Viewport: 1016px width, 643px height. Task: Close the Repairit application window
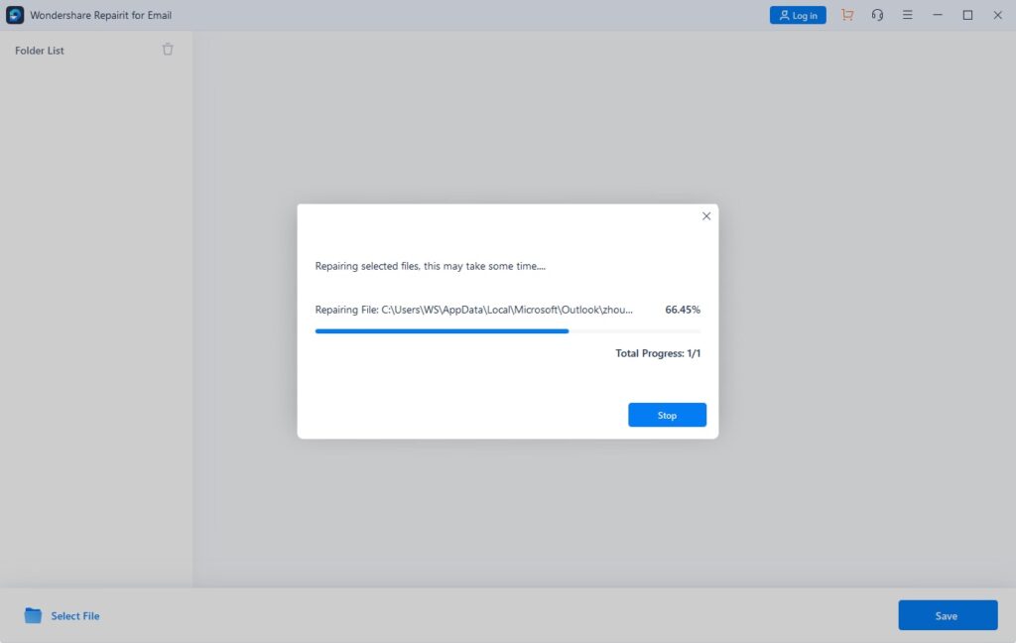coord(997,15)
